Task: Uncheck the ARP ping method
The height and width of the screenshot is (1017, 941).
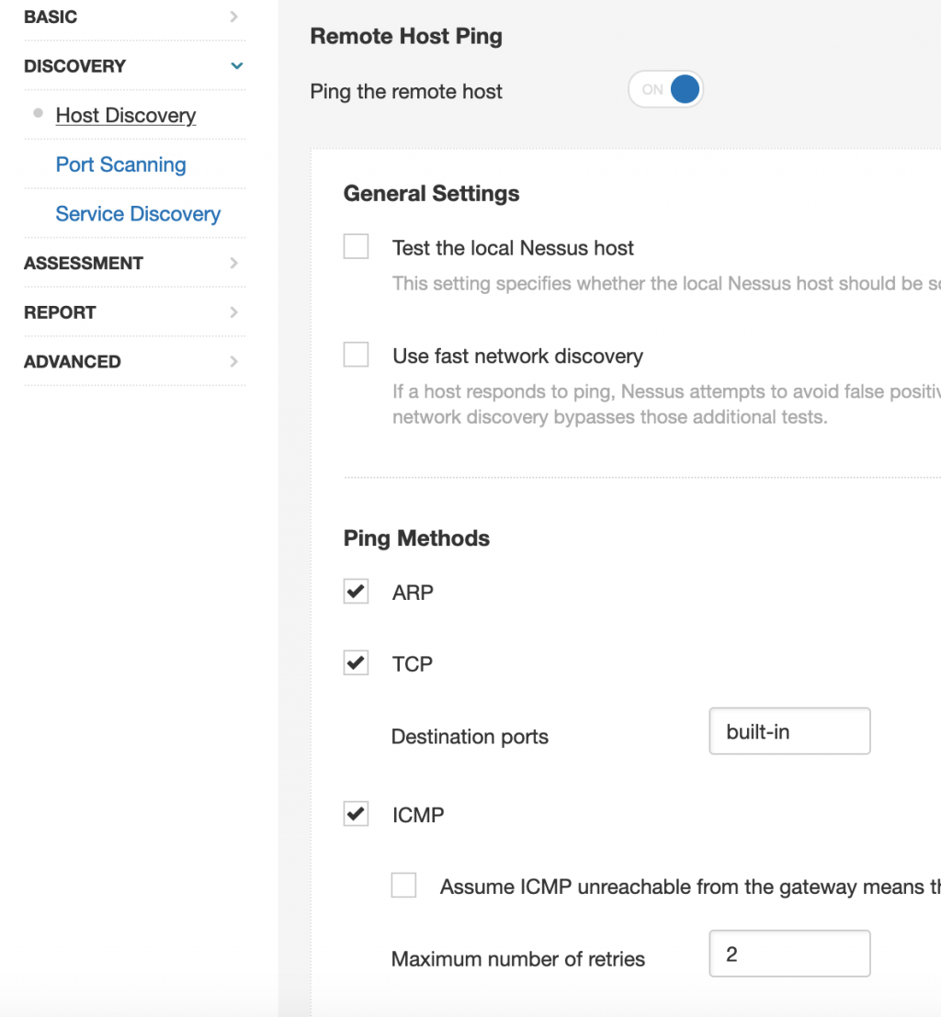Action: (x=356, y=592)
